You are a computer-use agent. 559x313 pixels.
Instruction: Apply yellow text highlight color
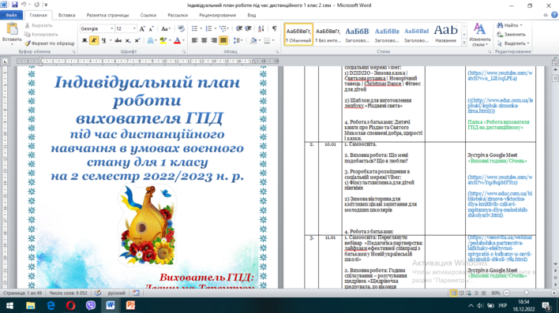click(163, 40)
